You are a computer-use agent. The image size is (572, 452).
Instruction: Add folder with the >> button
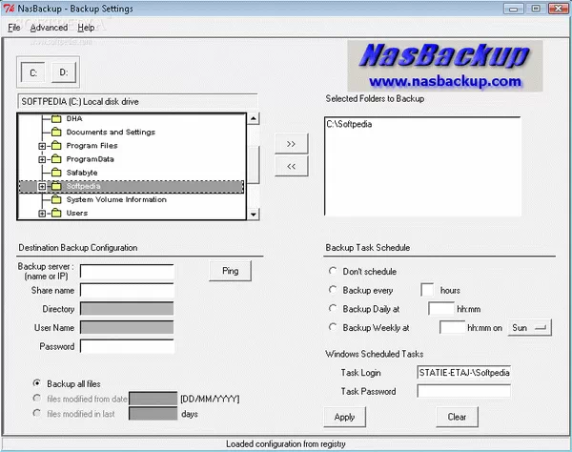point(291,144)
